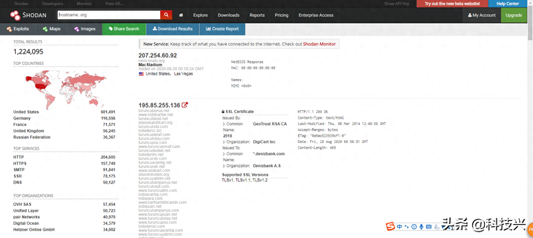This screenshot has width=533, height=238.
Task: Click Show API Key
Action: pyautogui.click(x=396, y=4)
